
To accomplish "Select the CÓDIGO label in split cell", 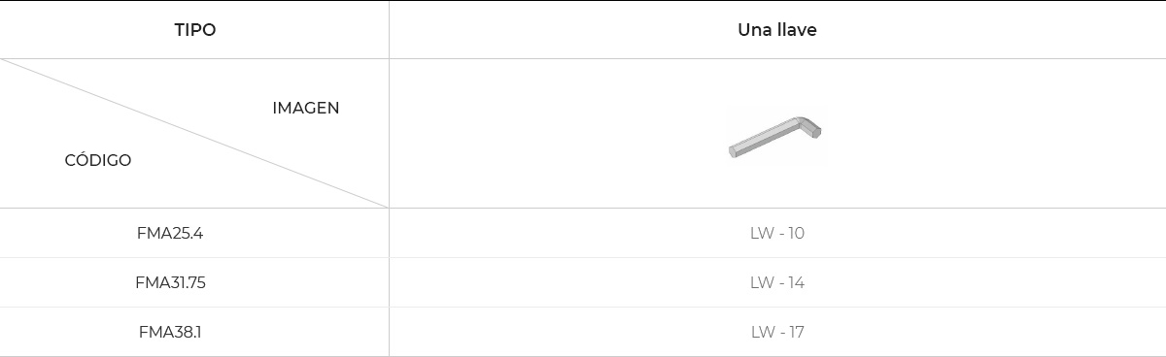I will [98, 160].
